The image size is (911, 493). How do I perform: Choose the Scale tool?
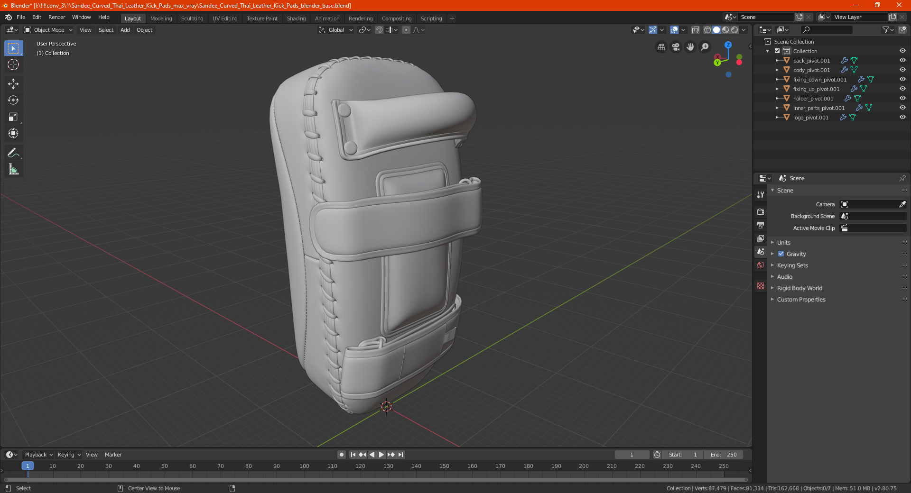(13, 117)
